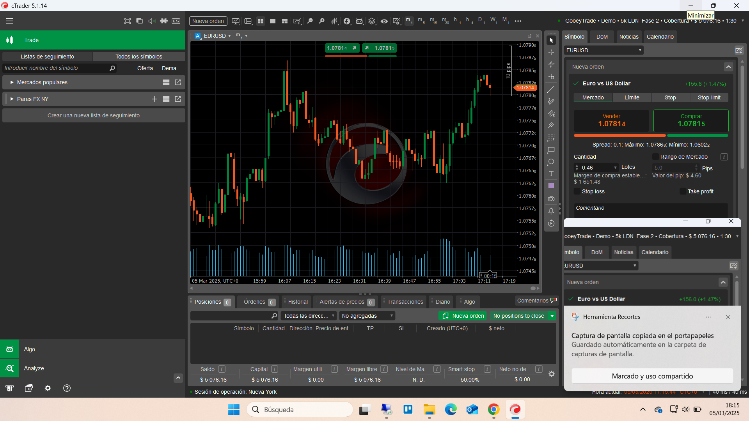Open the chart's EURUSD symbol dropdown
This screenshot has height=421, width=749.
(x=217, y=36)
